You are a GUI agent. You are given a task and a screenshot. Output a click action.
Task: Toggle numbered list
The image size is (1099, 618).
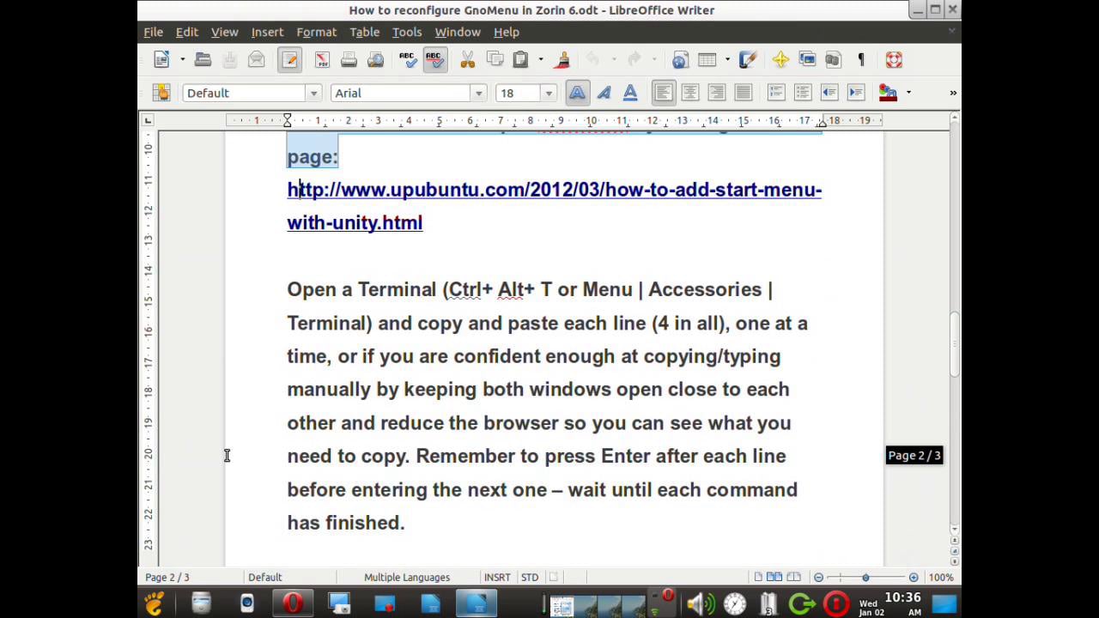tap(776, 93)
